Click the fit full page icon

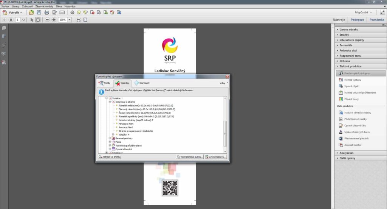coord(85,20)
